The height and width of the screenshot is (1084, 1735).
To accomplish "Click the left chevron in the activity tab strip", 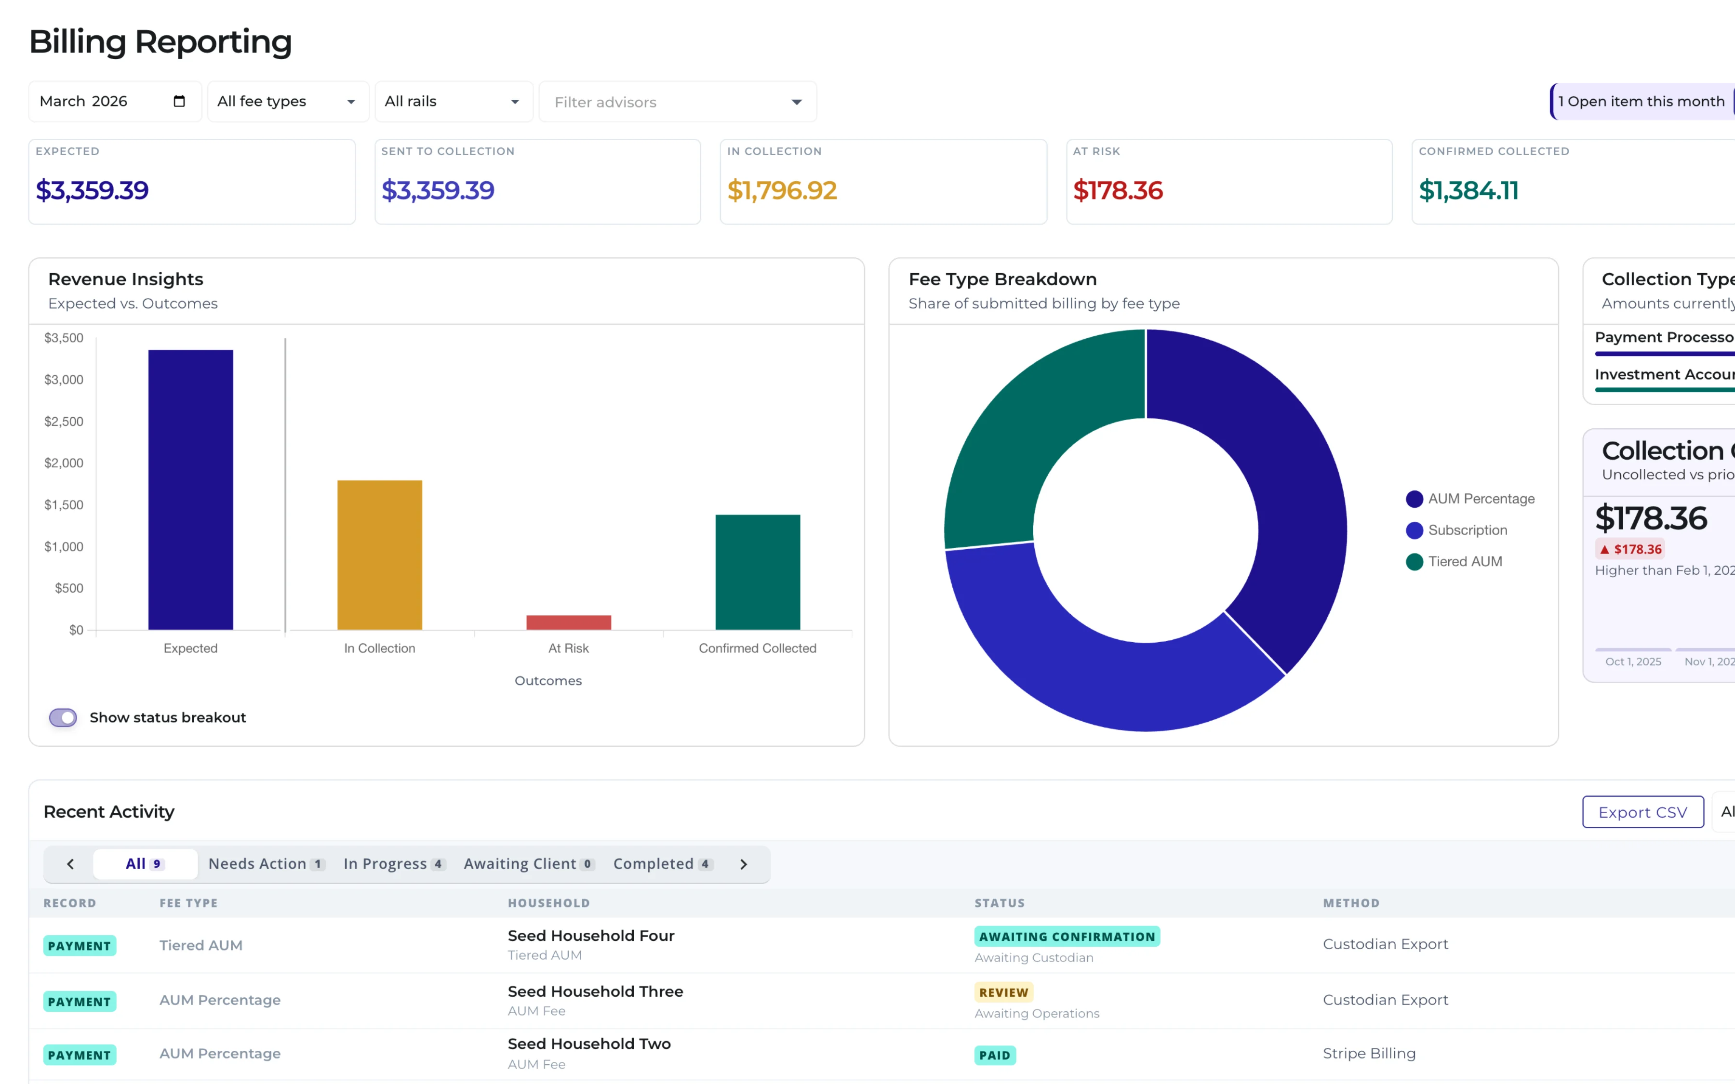I will click(69, 864).
